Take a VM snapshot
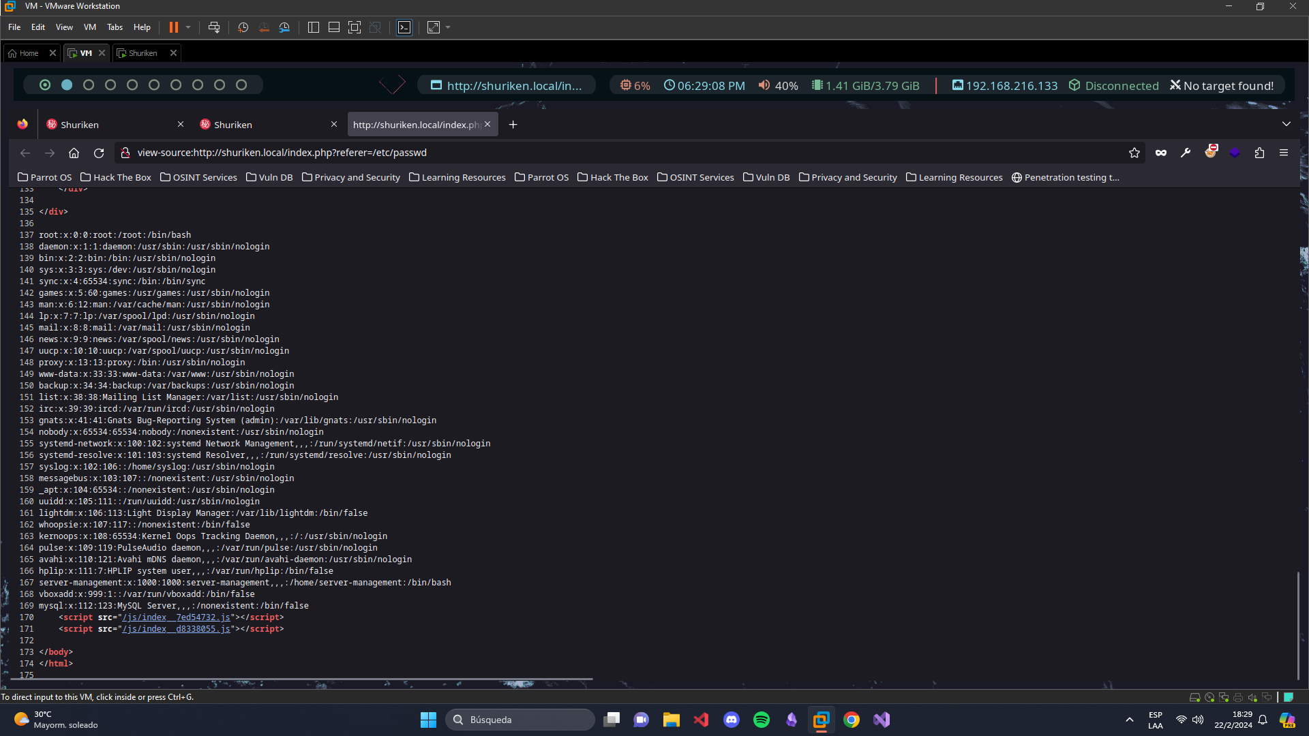 coord(243,27)
